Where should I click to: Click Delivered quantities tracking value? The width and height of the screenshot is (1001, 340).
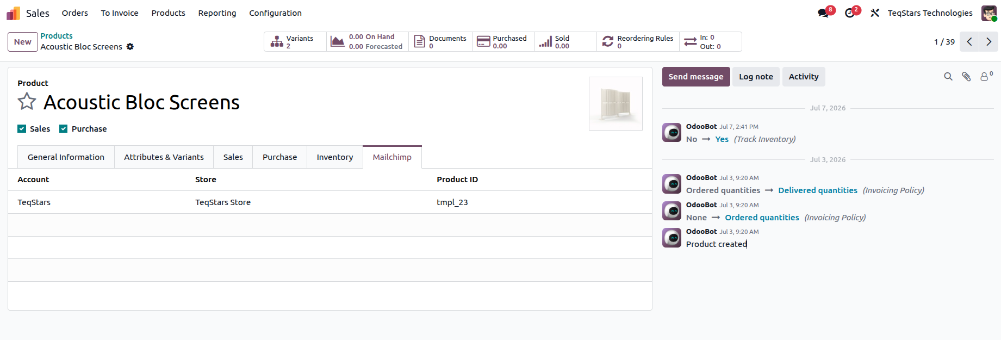(818, 190)
